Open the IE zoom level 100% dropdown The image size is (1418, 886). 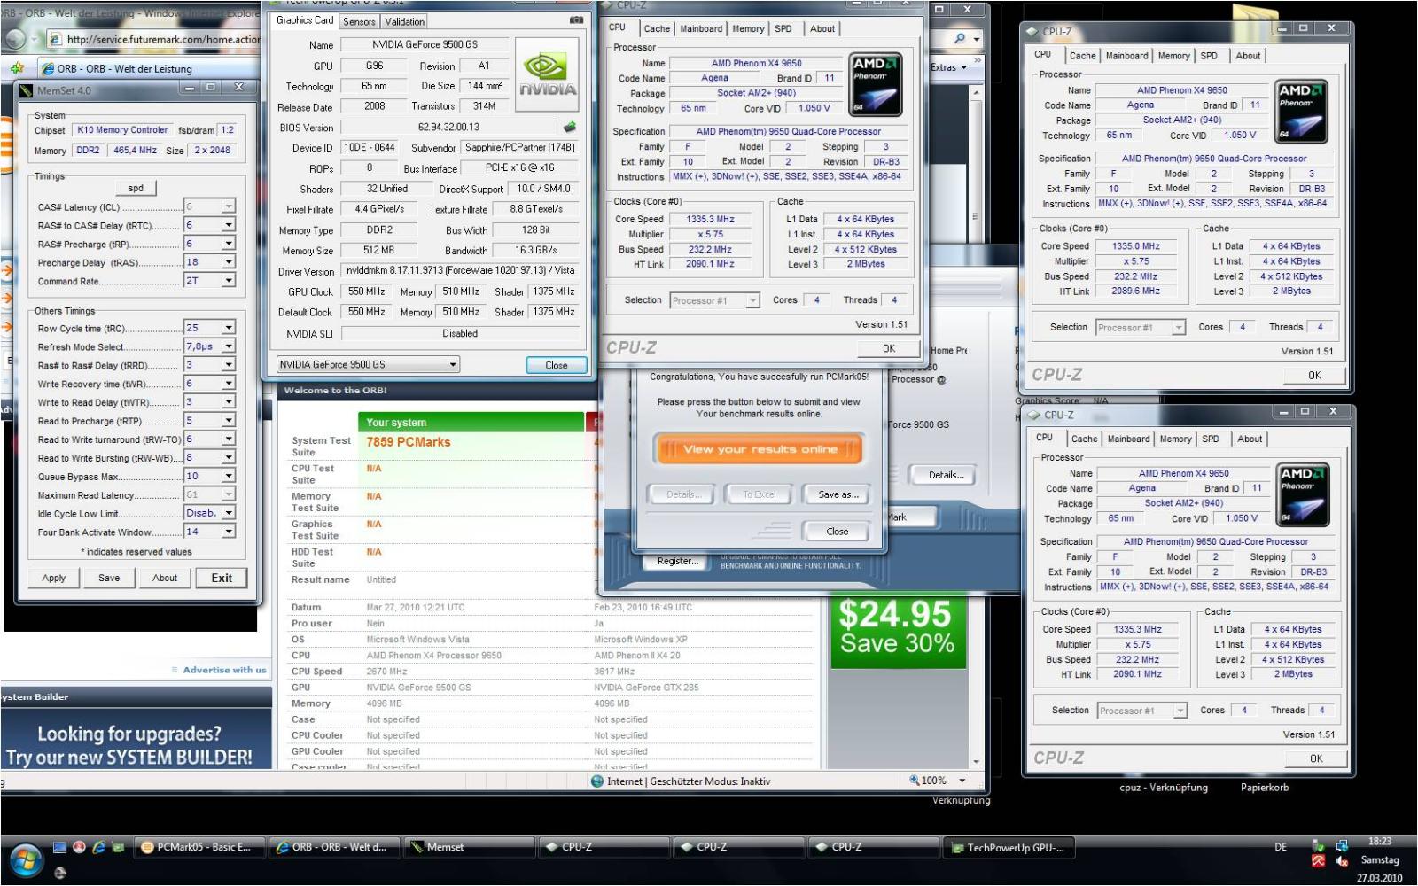tap(962, 781)
